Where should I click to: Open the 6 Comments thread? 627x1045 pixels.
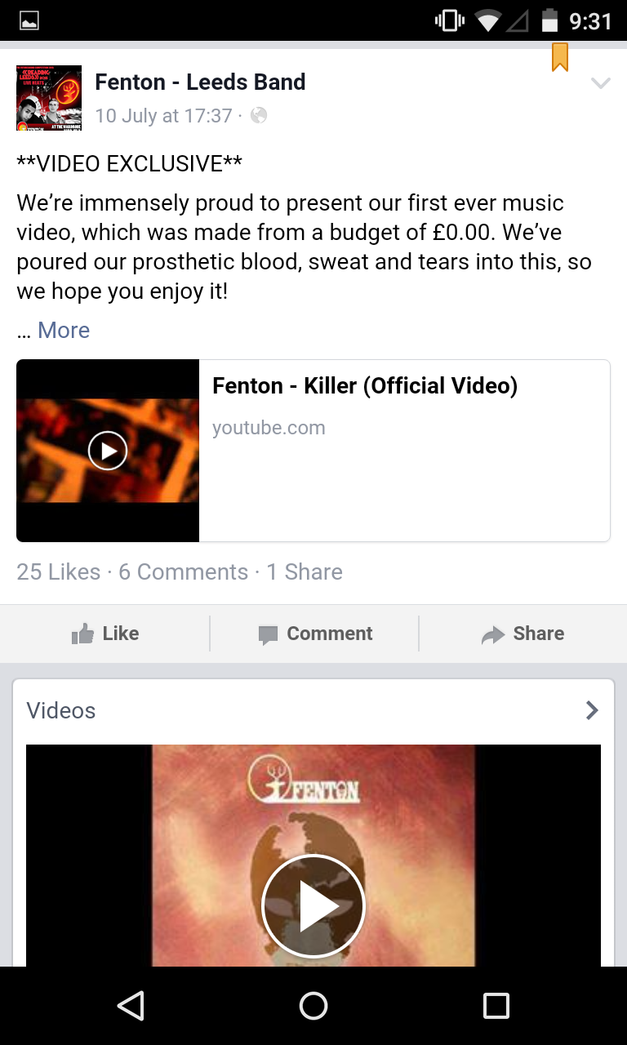click(x=184, y=571)
